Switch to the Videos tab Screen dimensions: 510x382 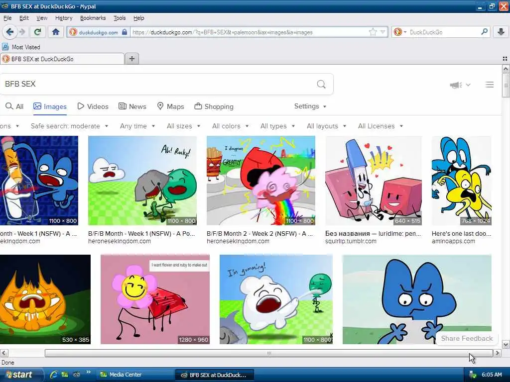tap(93, 106)
